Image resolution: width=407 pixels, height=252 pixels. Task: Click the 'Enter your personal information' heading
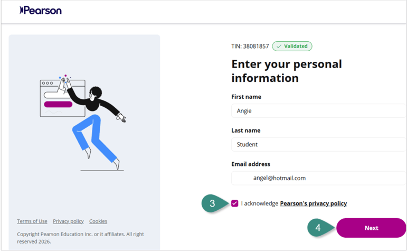(287, 71)
